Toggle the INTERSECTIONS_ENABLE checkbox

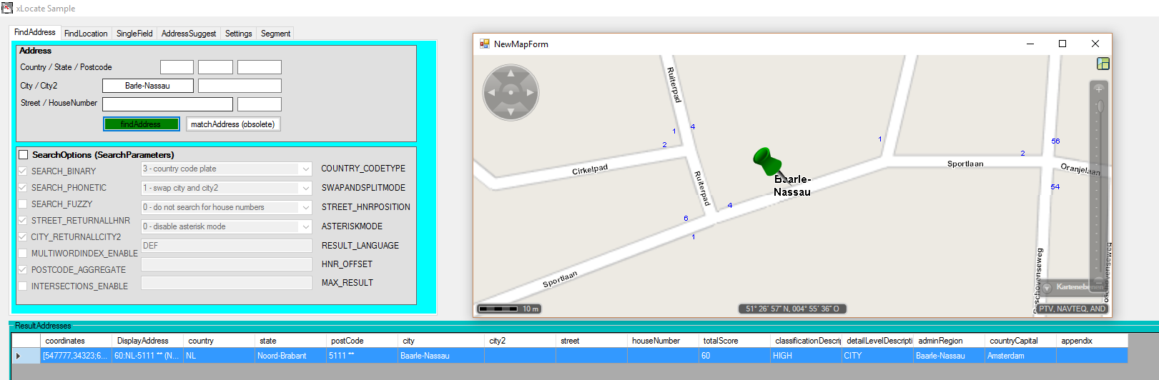point(23,286)
